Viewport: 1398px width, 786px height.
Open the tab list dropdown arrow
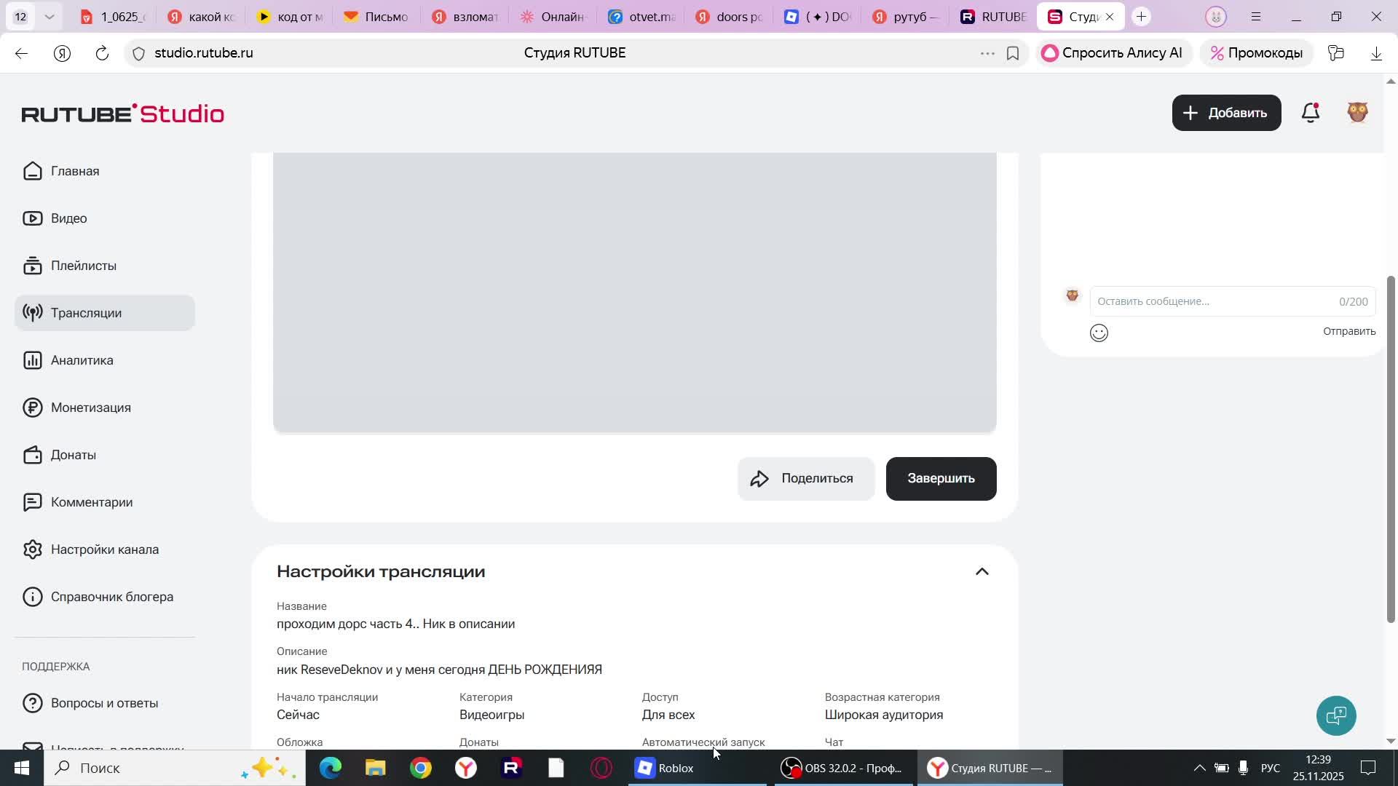(x=49, y=16)
